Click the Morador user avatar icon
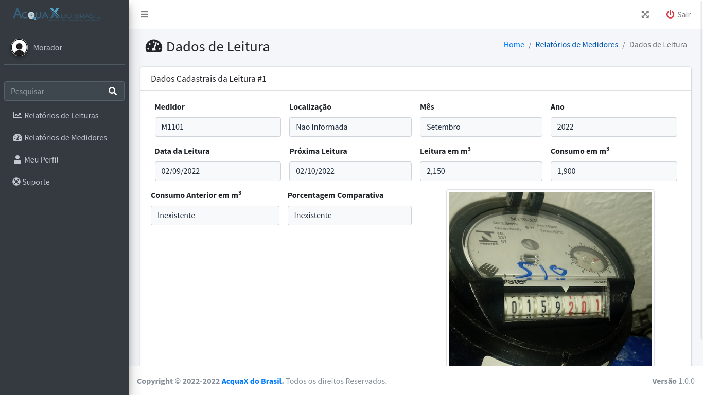The image size is (703, 395). [20, 47]
